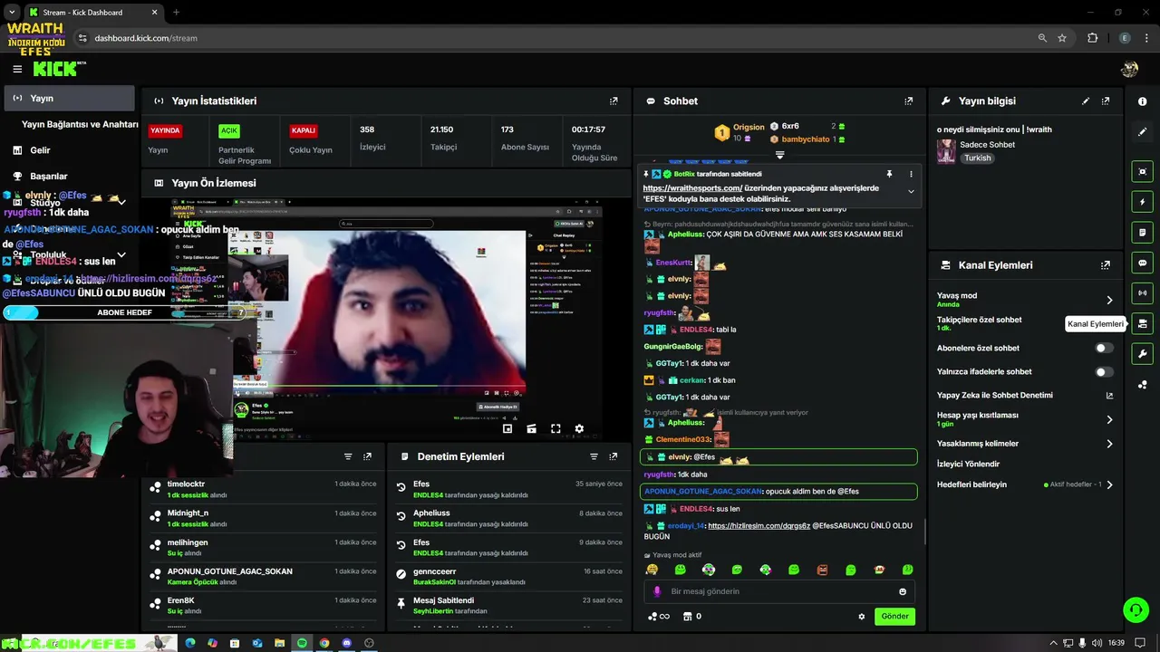The width and height of the screenshot is (1160, 652).
Task: Click the Bir mesaj gönderin input field
Action: click(779, 591)
